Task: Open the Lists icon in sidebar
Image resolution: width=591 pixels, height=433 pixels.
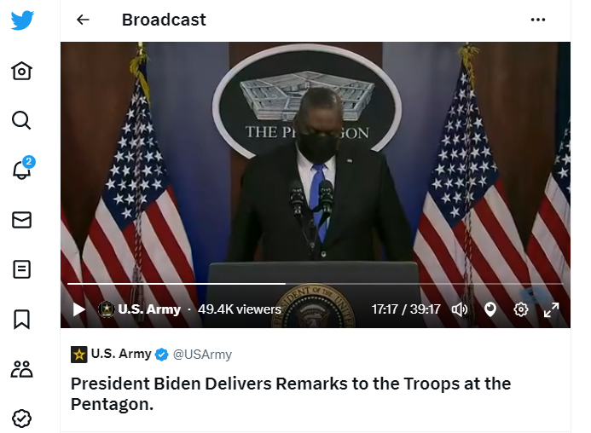Action: pyautogui.click(x=21, y=269)
